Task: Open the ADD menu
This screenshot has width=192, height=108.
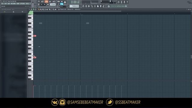Action: pos(9,4)
